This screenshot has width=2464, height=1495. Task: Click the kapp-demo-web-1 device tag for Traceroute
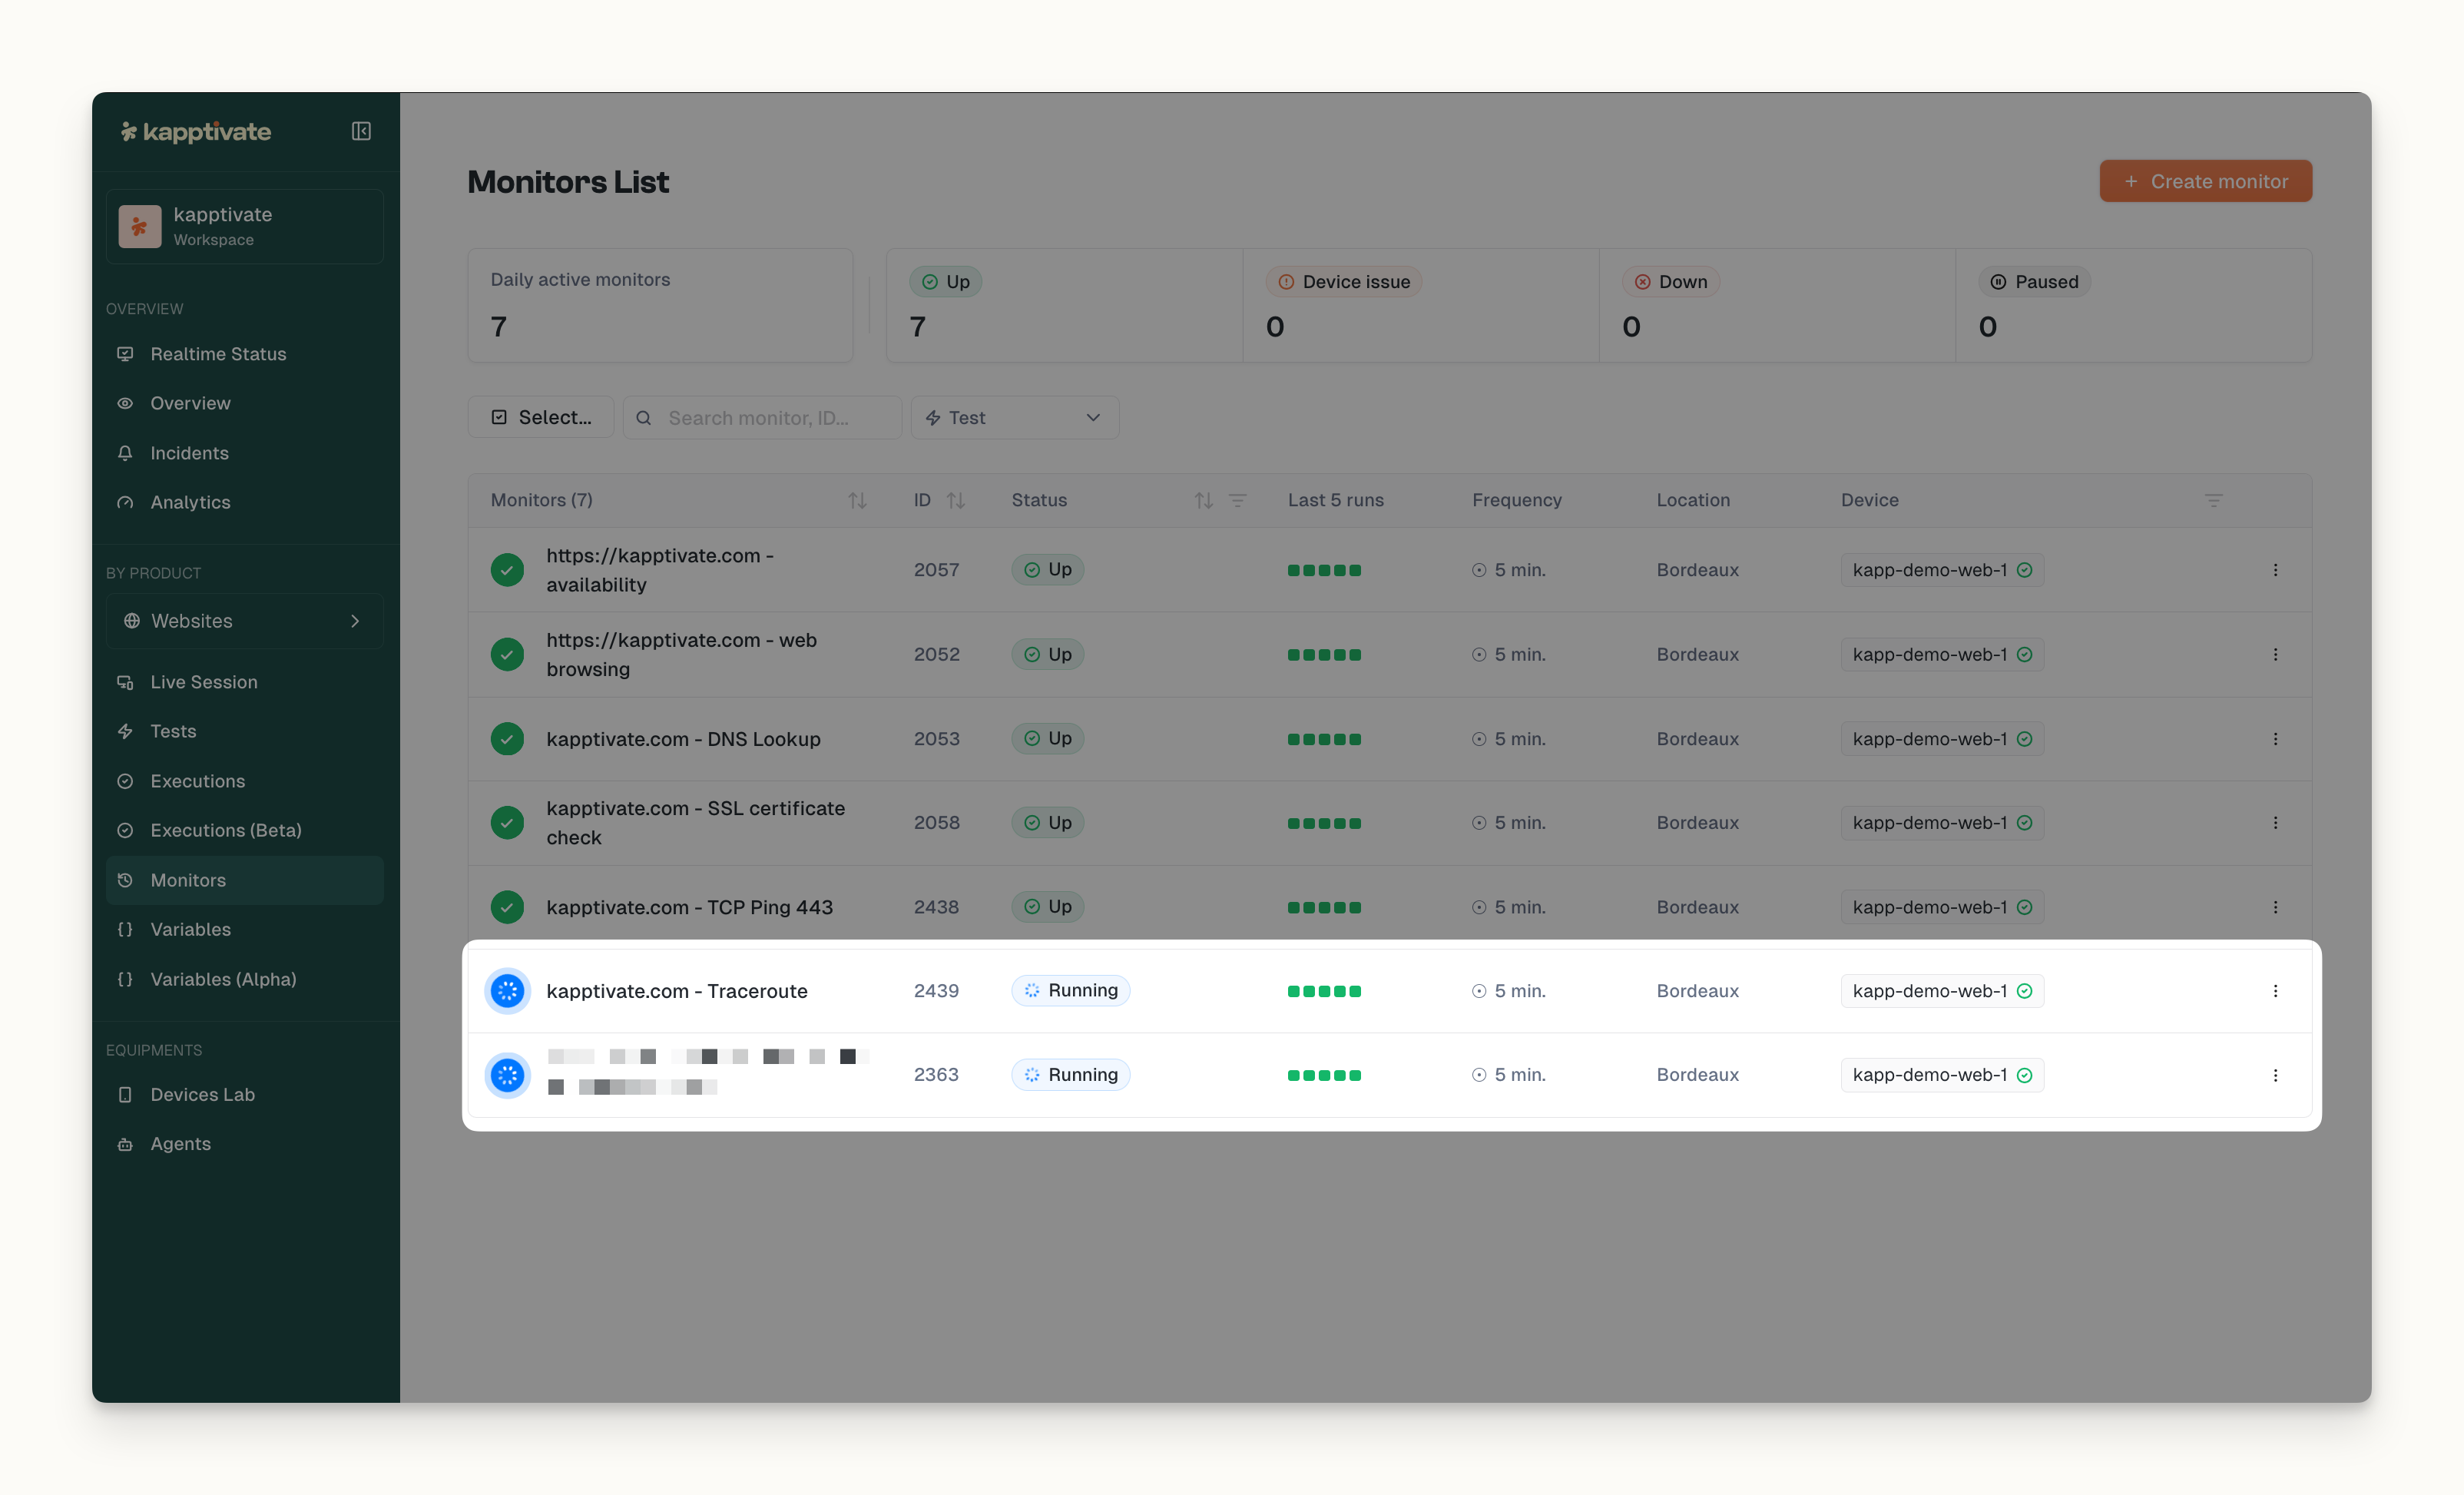pos(1942,991)
